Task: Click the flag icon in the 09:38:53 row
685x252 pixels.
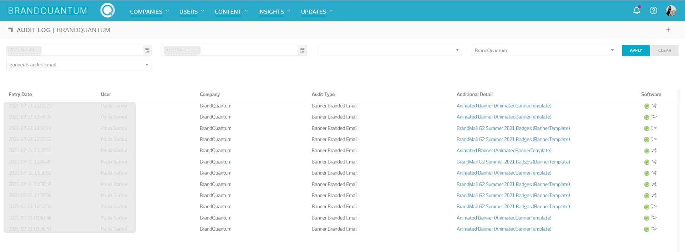Action: [x=654, y=229]
